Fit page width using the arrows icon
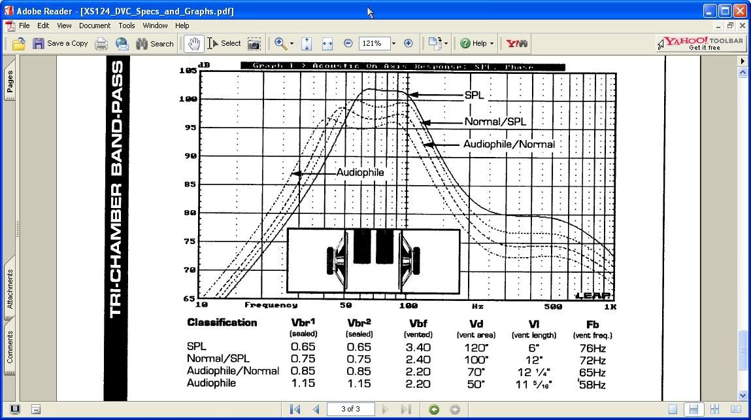This screenshot has width=751, height=420. pyautogui.click(x=327, y=43)
